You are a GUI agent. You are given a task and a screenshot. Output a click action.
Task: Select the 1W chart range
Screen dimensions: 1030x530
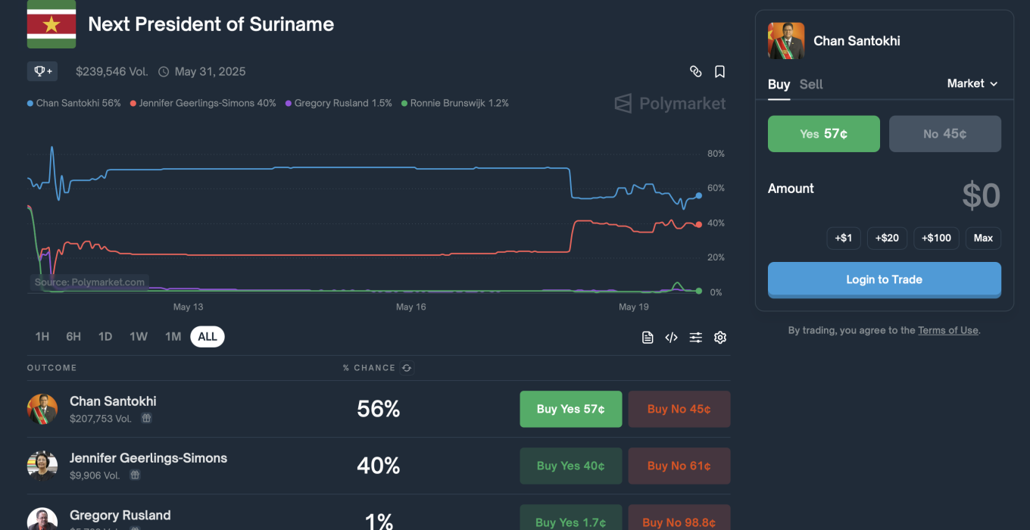pos(139,337)
